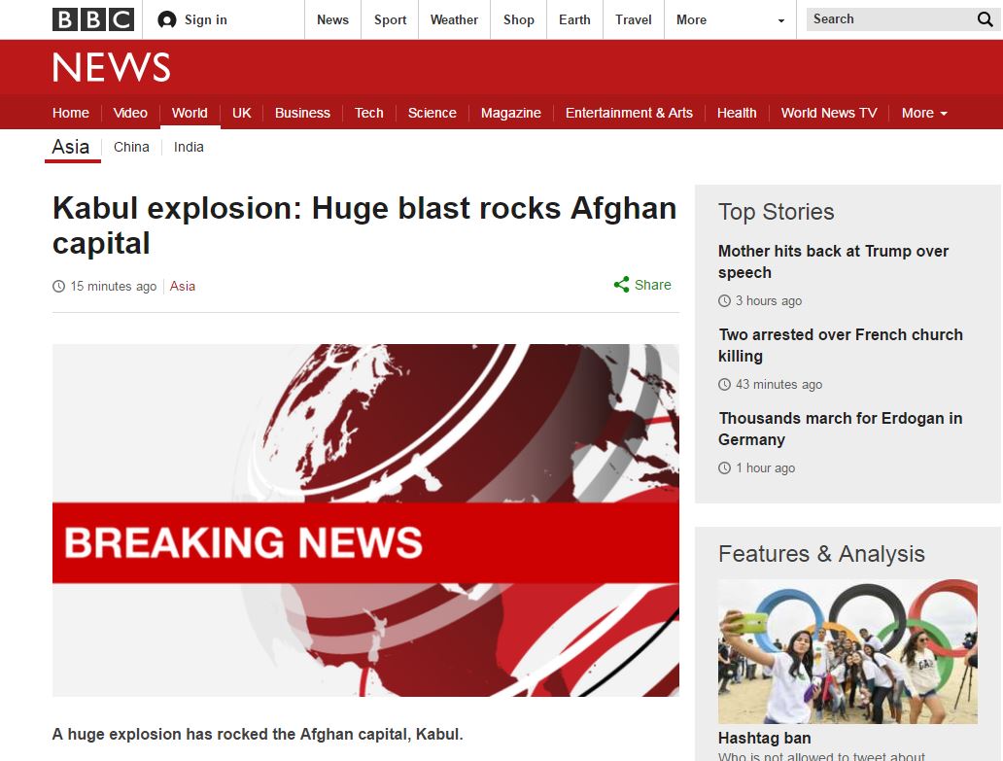Click the Search input field
The width and height of the screenshot is (1003, 761).
tap(884, 19)
